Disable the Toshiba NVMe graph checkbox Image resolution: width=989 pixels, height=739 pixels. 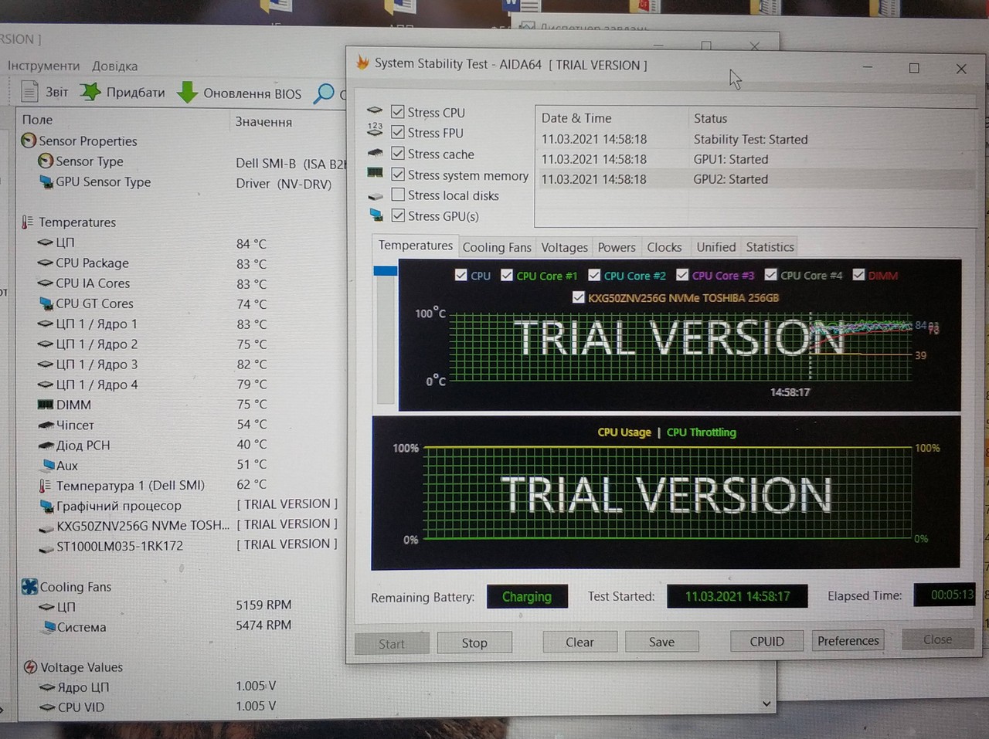point(578,297)
